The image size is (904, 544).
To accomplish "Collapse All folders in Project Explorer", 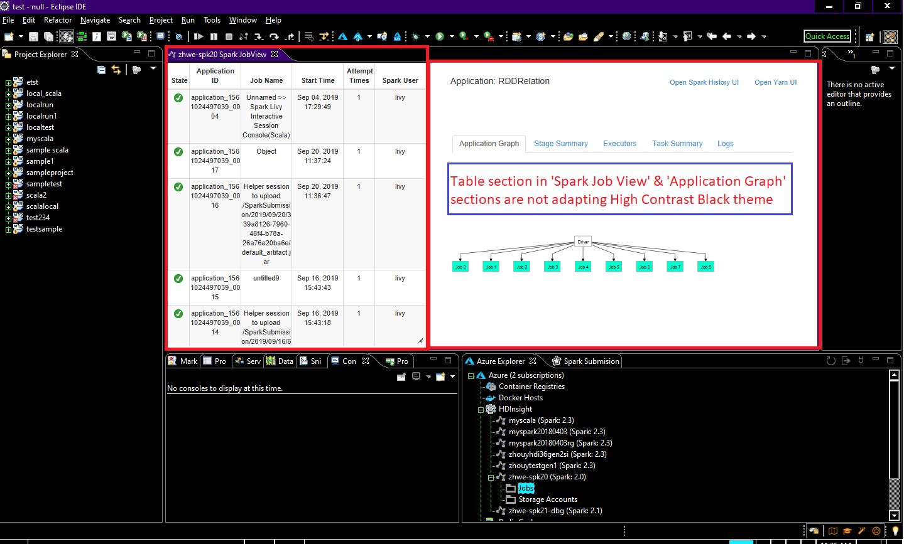I will click(101, 70).
